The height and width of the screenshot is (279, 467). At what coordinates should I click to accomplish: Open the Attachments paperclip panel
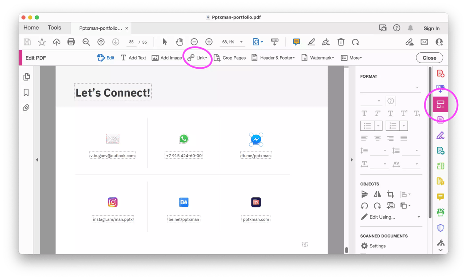[x=26, y=108]
